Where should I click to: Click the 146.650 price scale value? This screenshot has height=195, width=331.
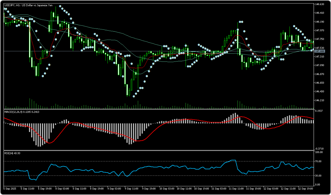(x=319, y=83)
